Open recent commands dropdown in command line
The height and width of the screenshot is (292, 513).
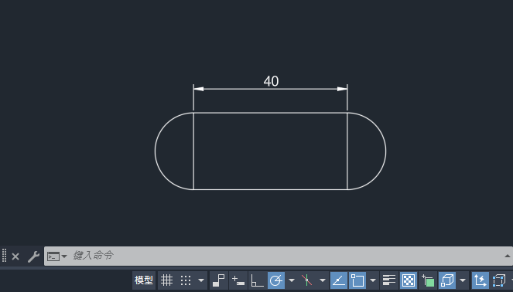[57, 256]
